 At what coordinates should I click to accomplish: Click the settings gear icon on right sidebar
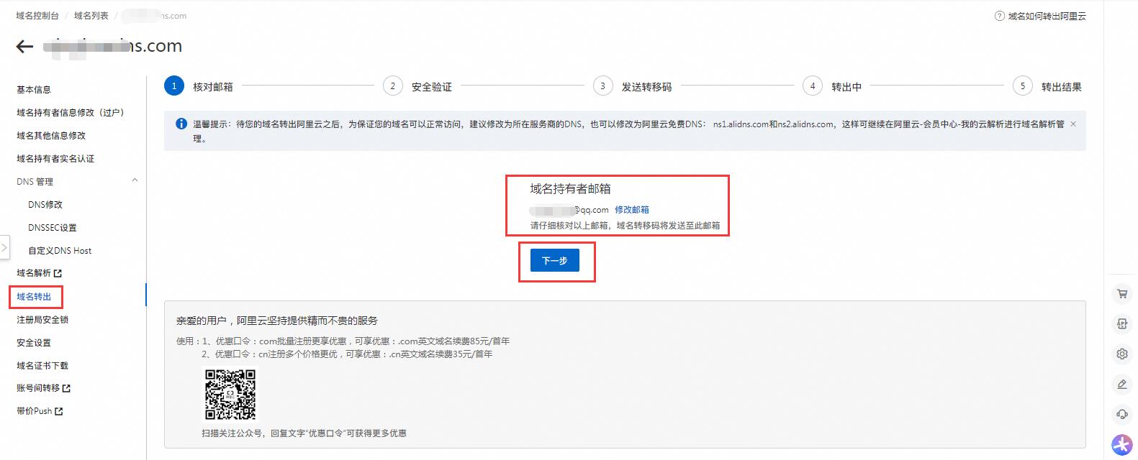[x=1121, y=354]
